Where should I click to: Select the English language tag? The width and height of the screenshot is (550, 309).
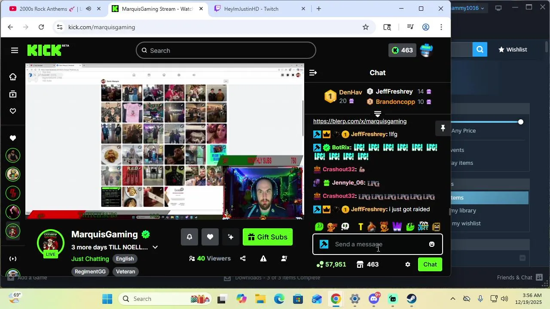(125, 259)
